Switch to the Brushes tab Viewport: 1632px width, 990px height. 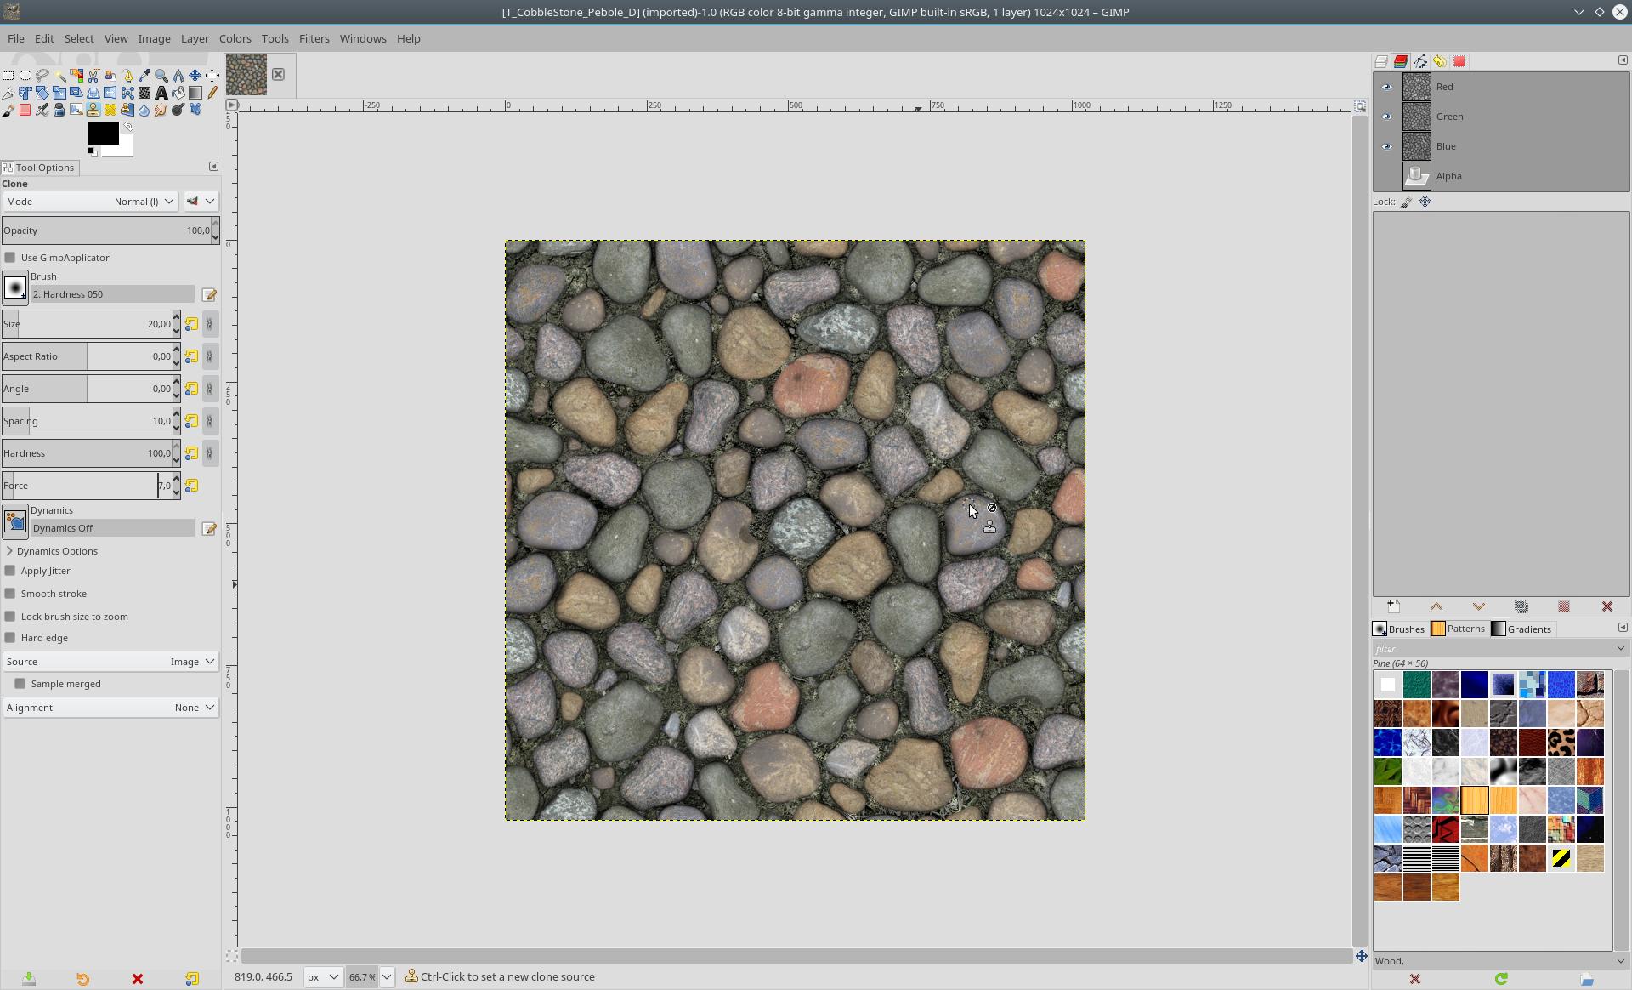click(1399, 629)
